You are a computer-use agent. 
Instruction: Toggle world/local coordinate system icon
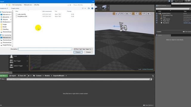(x=122, y=14)
